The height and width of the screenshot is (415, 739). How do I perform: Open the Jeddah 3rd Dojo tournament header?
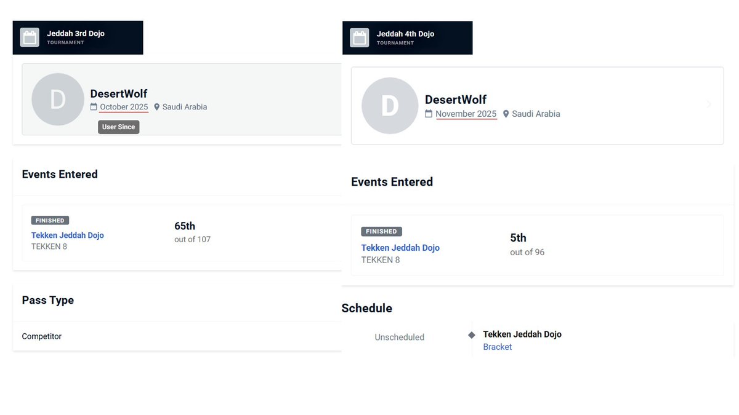point(78,38)
